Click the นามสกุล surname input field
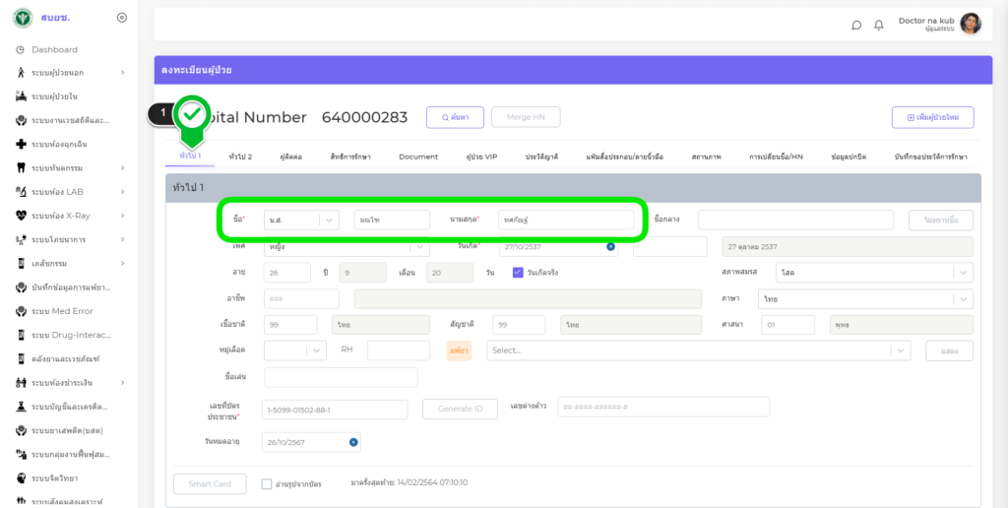This screenshot has width=1008, height=508. 565,220
